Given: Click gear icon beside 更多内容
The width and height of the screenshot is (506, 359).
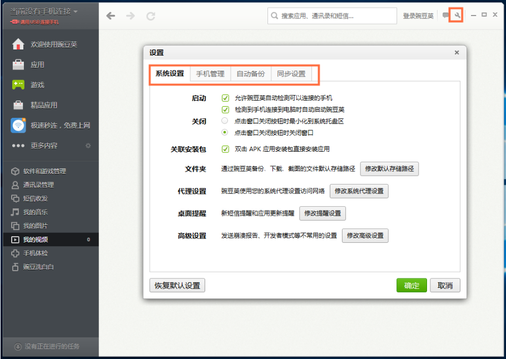Looking at the screenshot, I should click(x=88, y=146).
